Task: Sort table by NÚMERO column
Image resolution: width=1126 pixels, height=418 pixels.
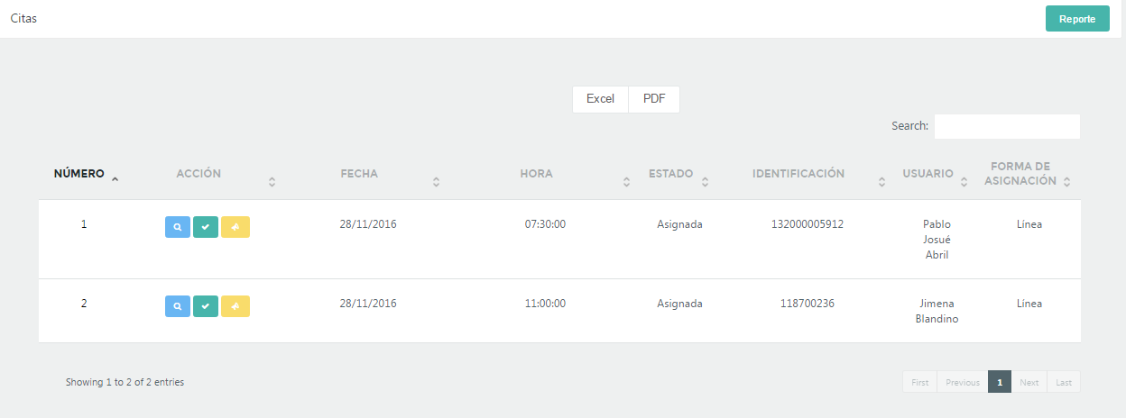Action: tap(85, 174)
